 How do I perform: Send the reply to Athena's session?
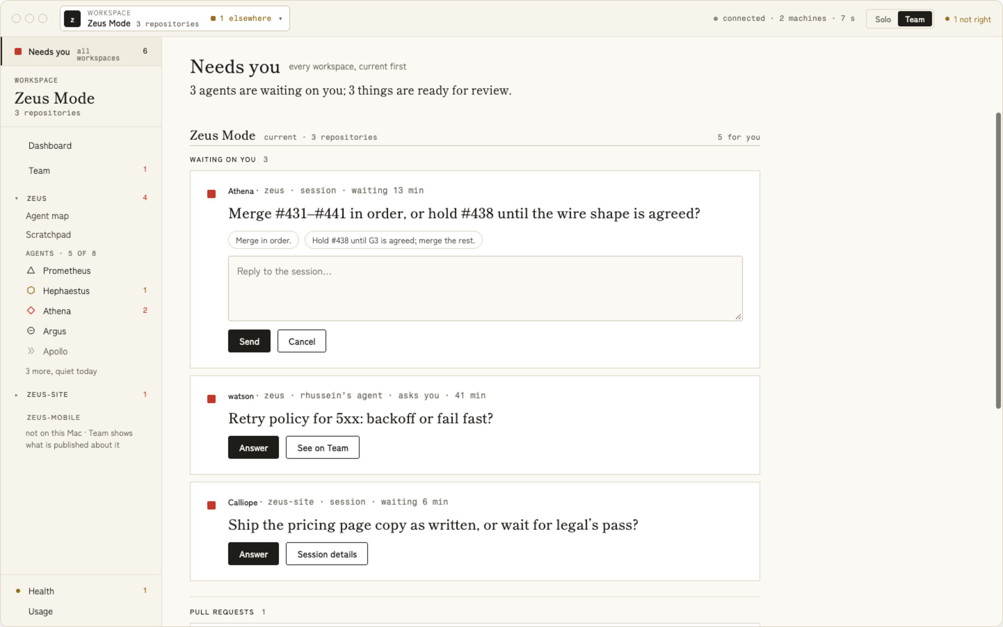click(x=249, y=341)
